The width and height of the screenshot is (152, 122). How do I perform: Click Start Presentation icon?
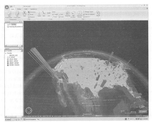[9, 13]
